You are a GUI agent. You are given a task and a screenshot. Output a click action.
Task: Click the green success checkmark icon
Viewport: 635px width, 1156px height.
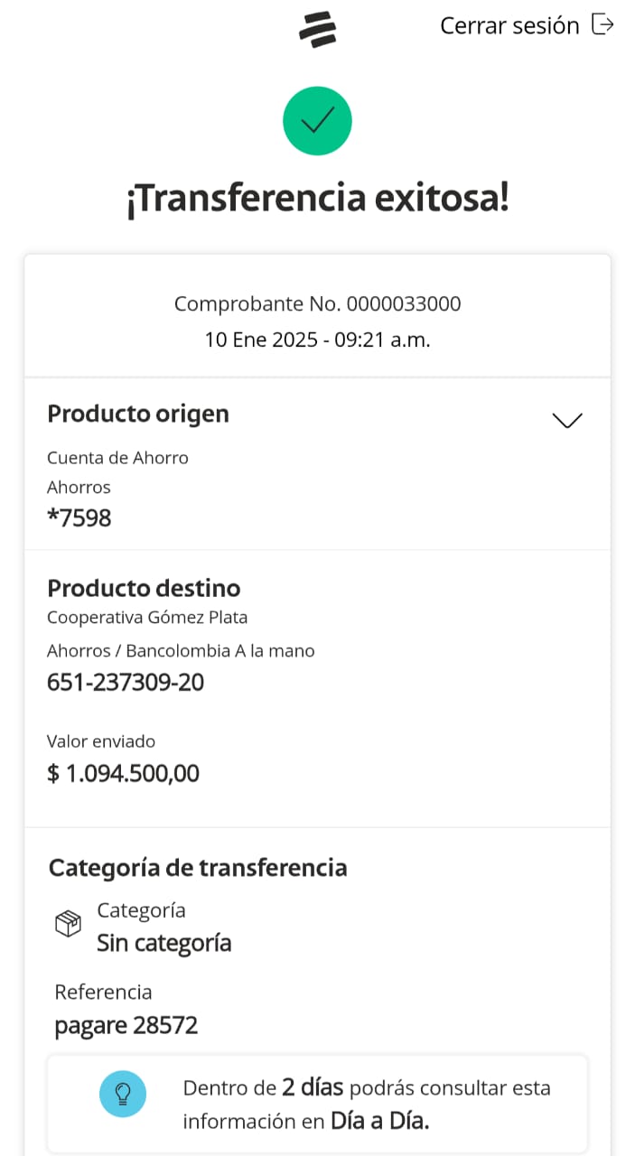point(317,121)
